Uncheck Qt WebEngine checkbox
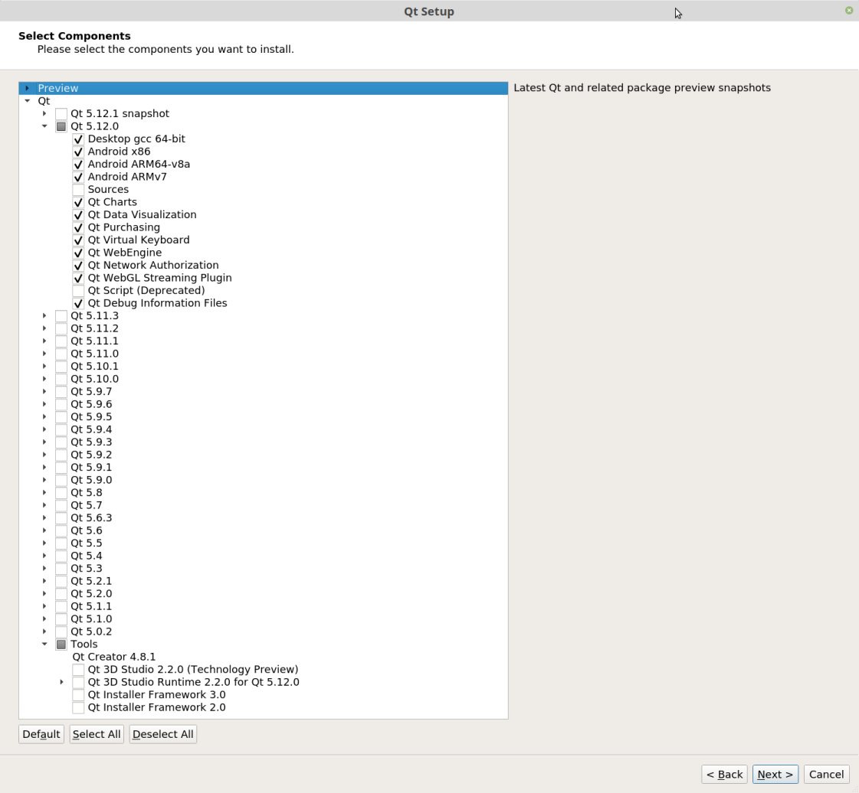The width and height of the screenshot is (859, 793). (78, 253)
